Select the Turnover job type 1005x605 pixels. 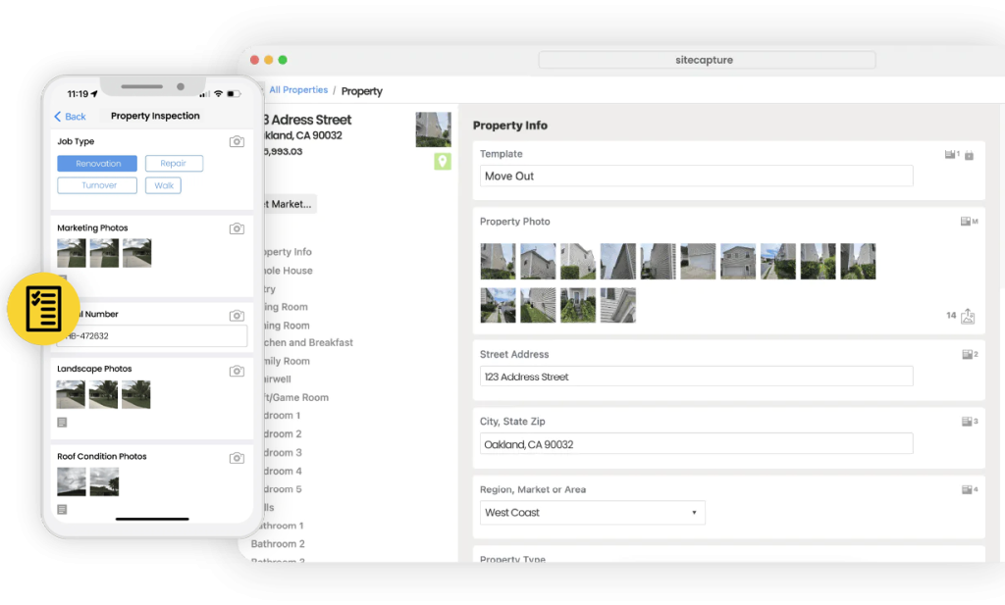(x=97, y=185)
